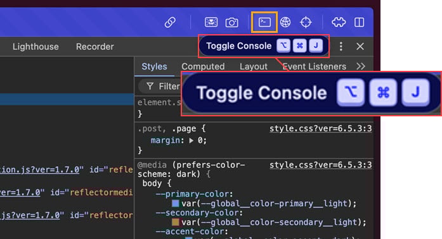
Task: Activate the crosshair element inspector icon
Action: pos(306,22)
